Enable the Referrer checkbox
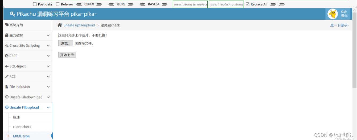Image resolution: width=357 pixels, height=140 pixels. click(x=58, y=4)
